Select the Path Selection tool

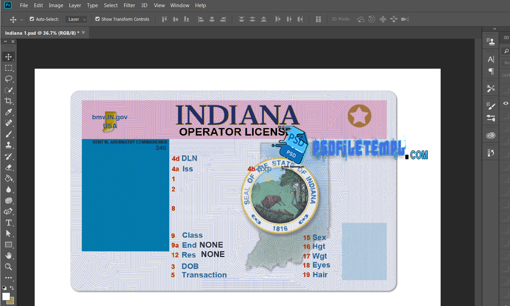click(x=8, y=233)
